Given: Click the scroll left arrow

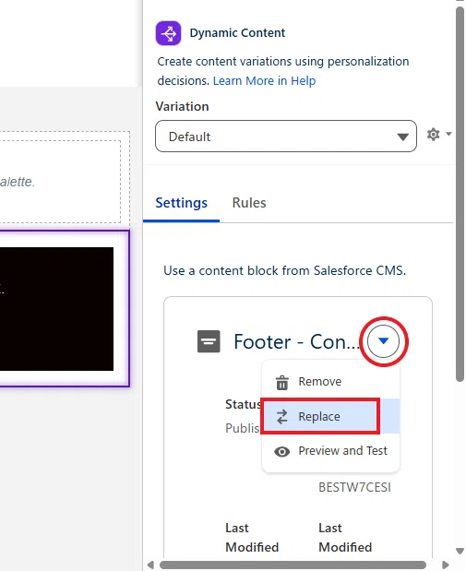Looking at the screenshot, I should (x=150, y=565).
